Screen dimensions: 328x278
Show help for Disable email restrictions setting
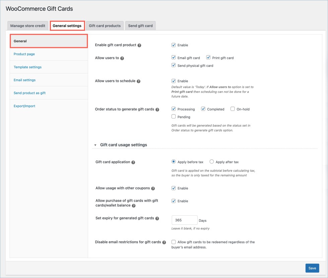(x=164, y=242)
